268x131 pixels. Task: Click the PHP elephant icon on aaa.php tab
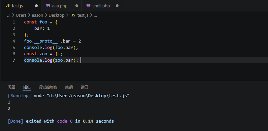48,6
